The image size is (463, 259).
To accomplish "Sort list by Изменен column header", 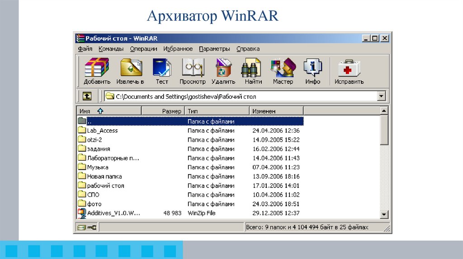I will coord(277,111).
